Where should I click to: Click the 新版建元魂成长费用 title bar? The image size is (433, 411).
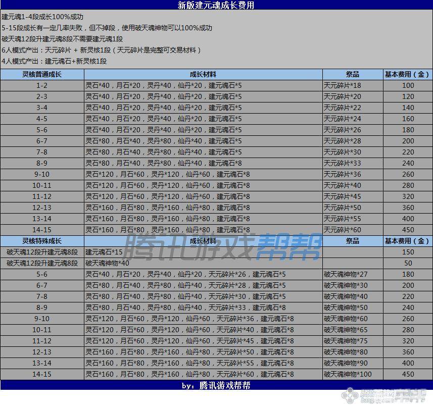(x=216, y=5)
